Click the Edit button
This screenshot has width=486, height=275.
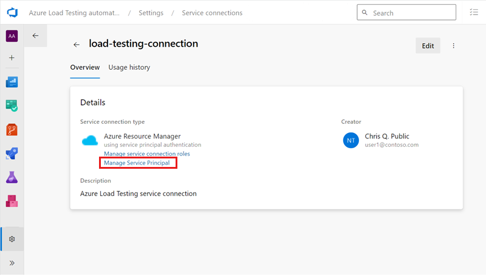[428, 46]
